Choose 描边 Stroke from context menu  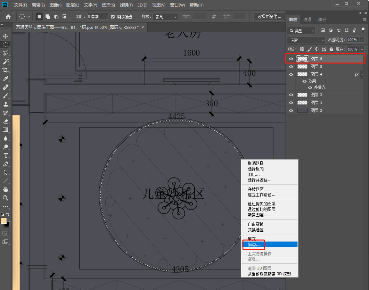[x=270, y=245]
